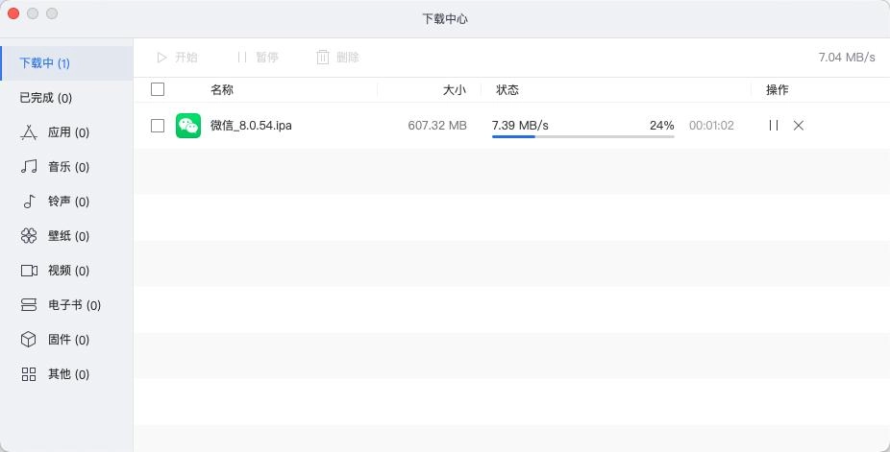Click the 大小 column header

(454, 90)
